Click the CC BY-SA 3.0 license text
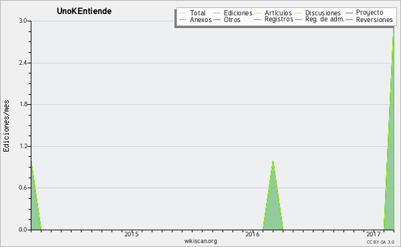Viewport: 401px width, 247px height. [380, 242]
